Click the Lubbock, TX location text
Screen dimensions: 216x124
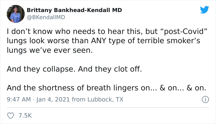104,100
